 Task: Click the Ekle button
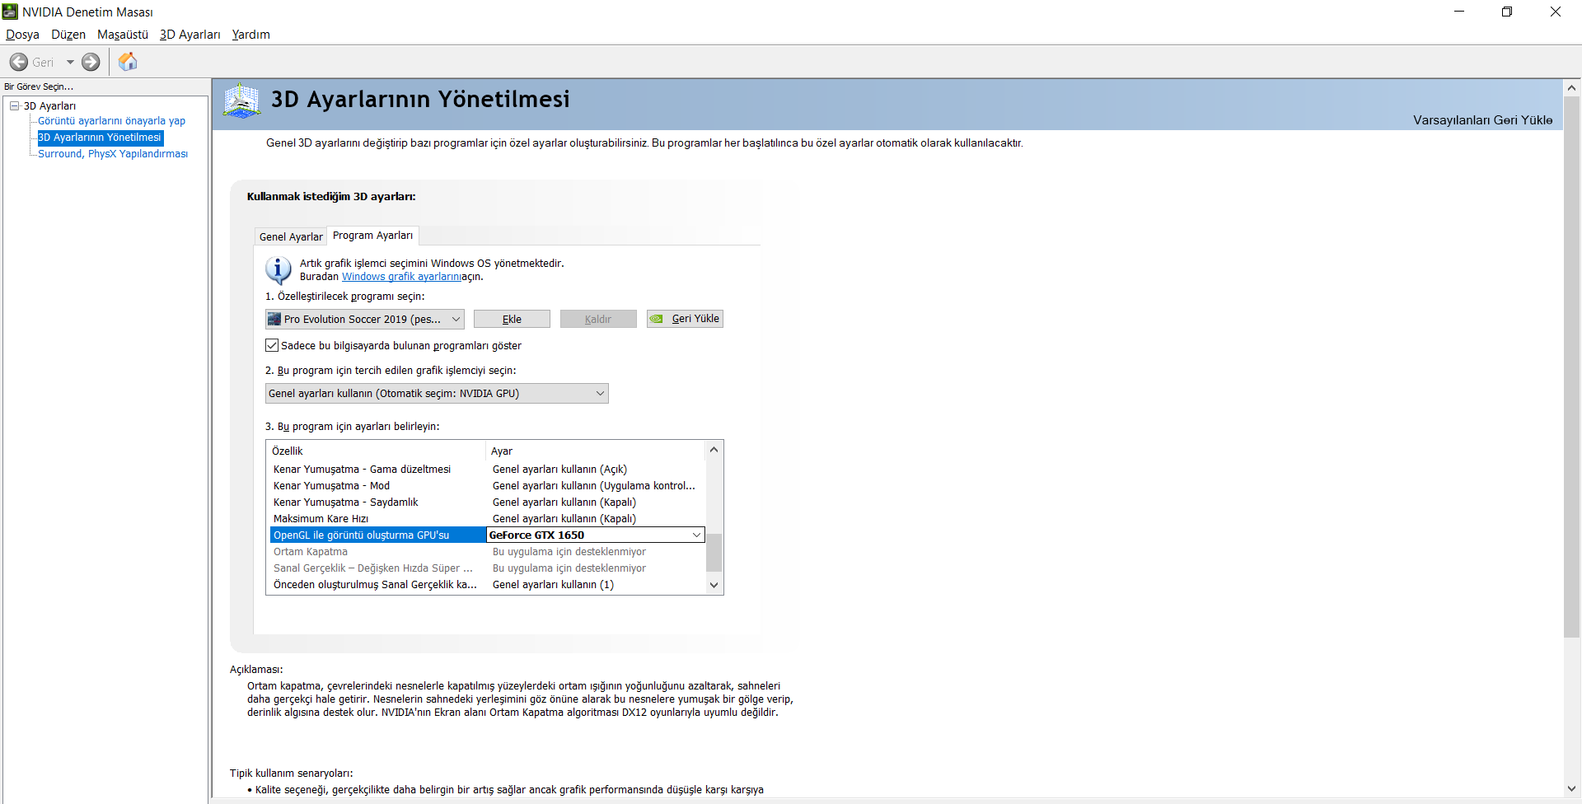coord(512,319)
